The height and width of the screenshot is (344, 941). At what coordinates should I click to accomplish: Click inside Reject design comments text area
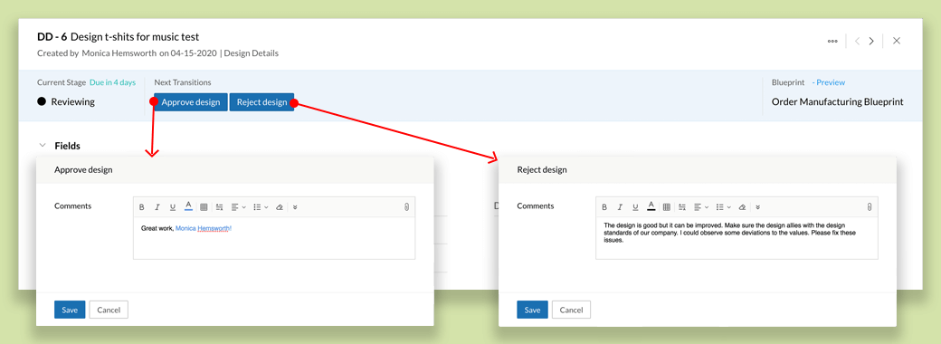tap(737, 238)
